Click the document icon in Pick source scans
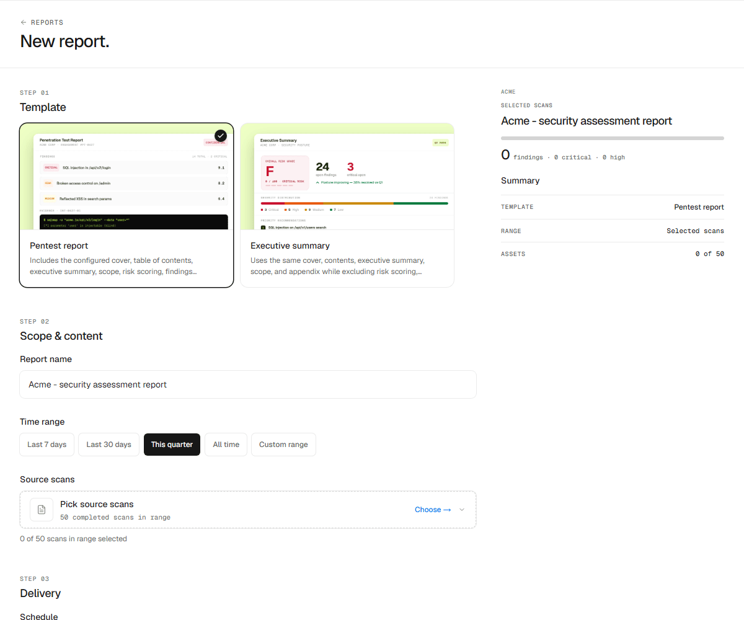 [x=42, y=510]
